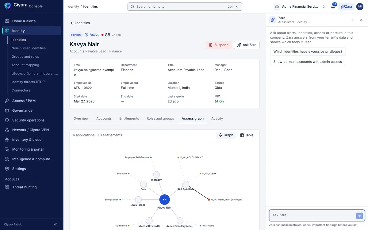Click the Ciyora logo icon
The image size is (368, 230).
[8, 6]
